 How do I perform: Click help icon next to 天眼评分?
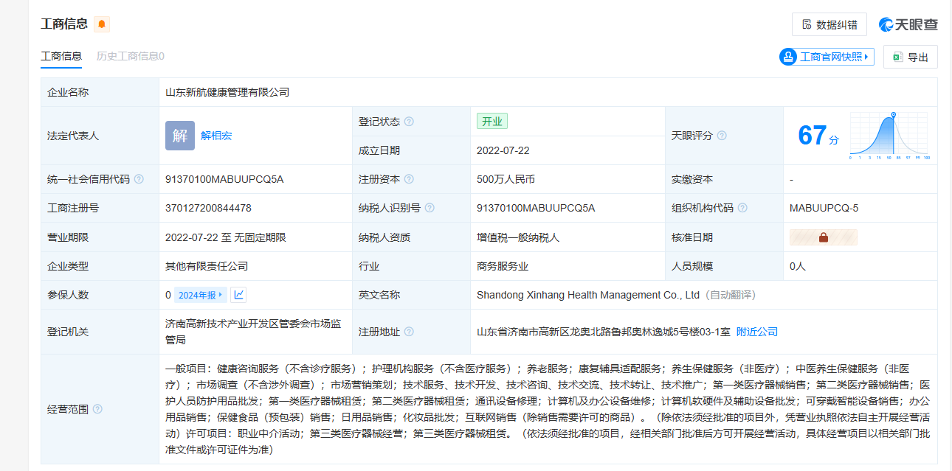(722, 136)
